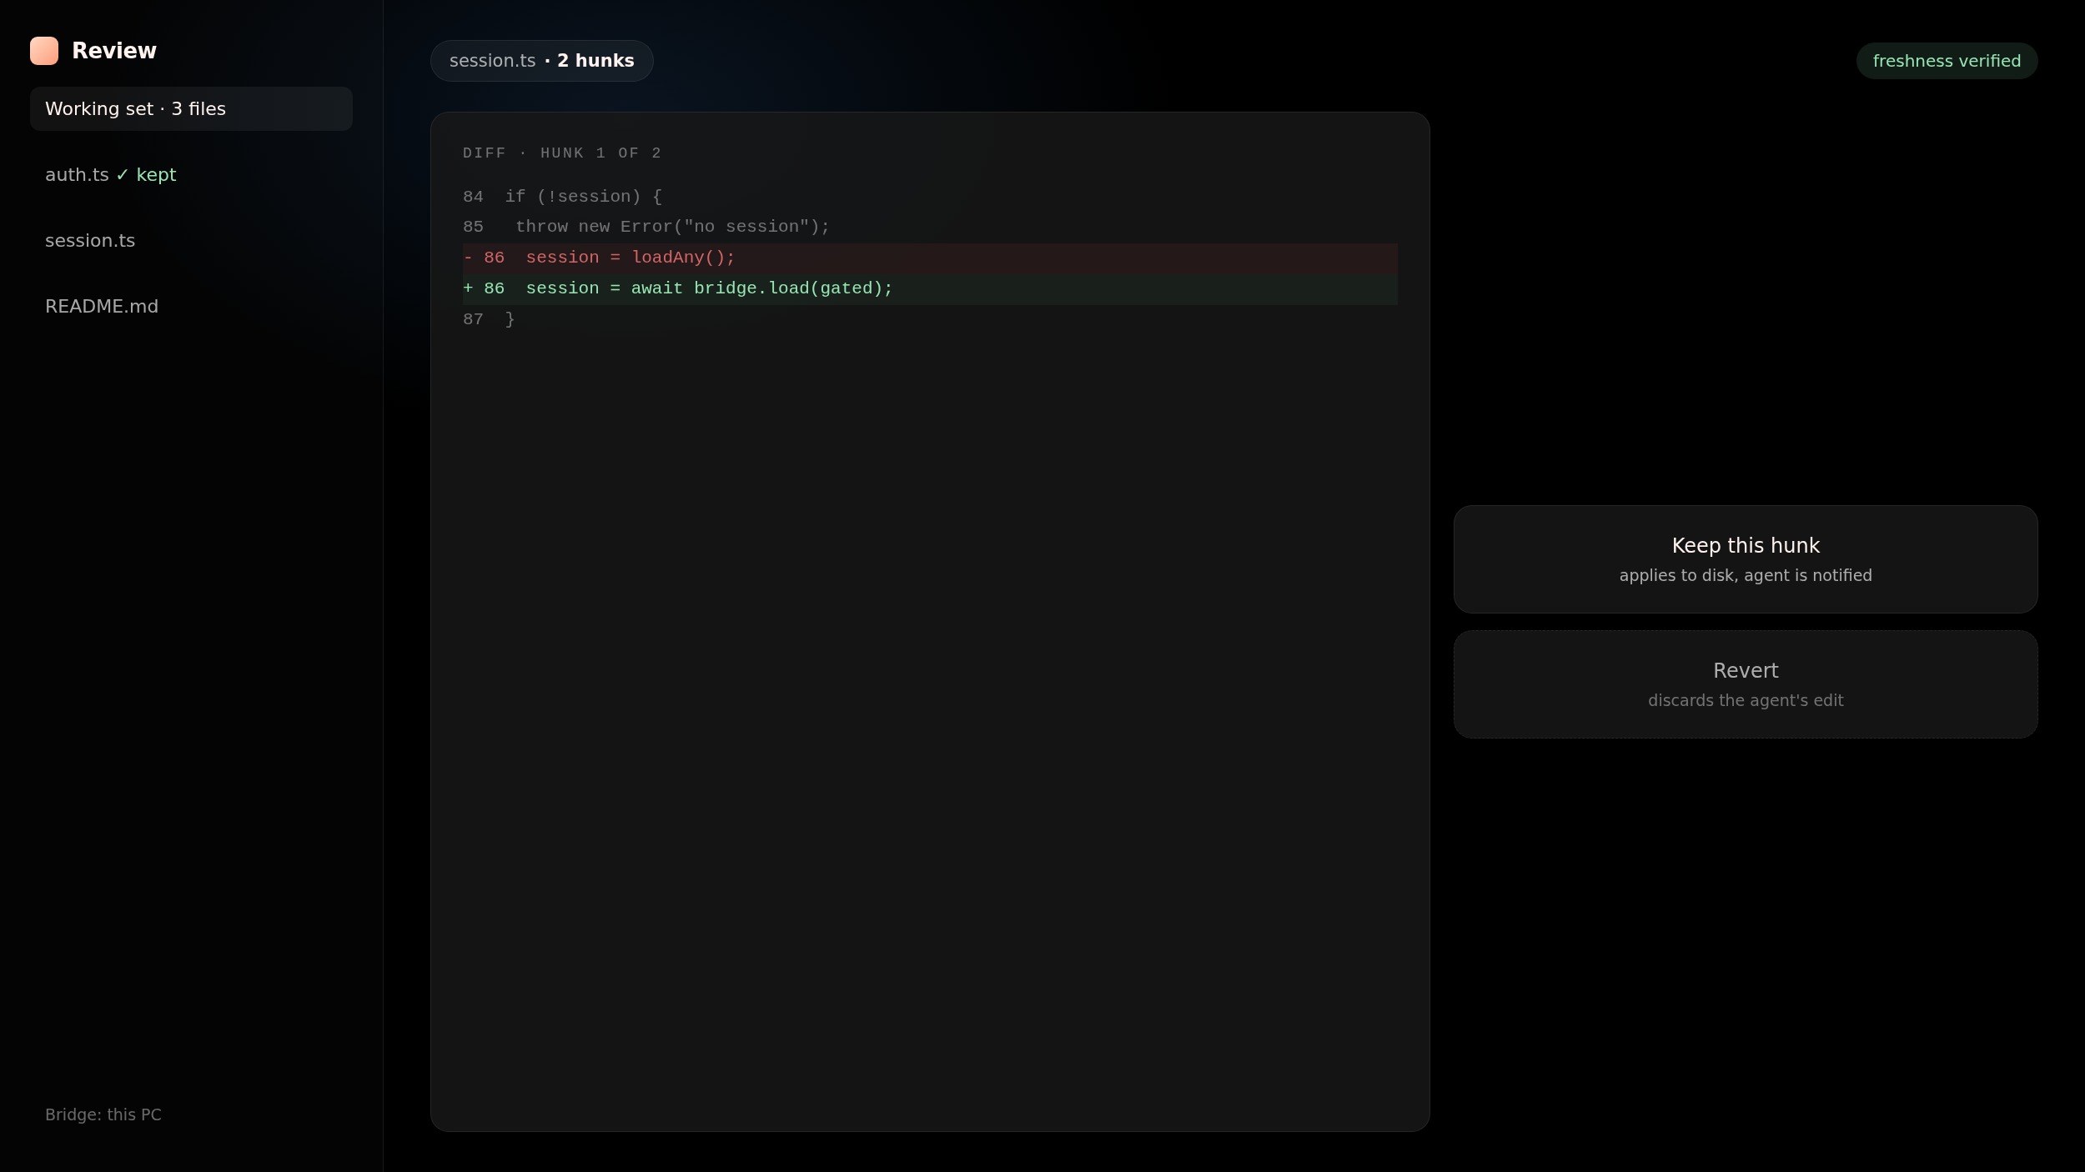Screen dimensions: 2085x1172
Task: Click the added line with await bridge.load(gated)
Action: [930, 289]
